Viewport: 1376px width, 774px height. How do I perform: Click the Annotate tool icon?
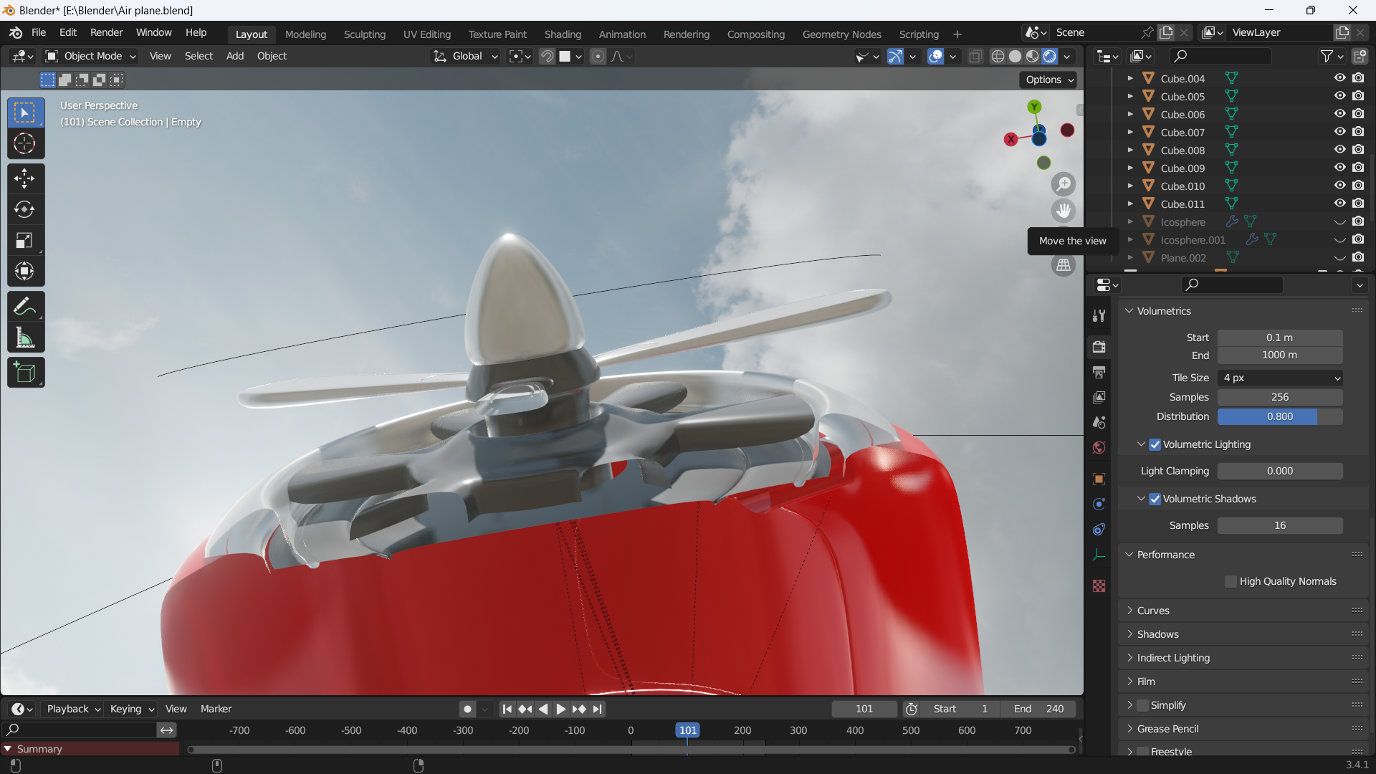(x=24, y=306)
